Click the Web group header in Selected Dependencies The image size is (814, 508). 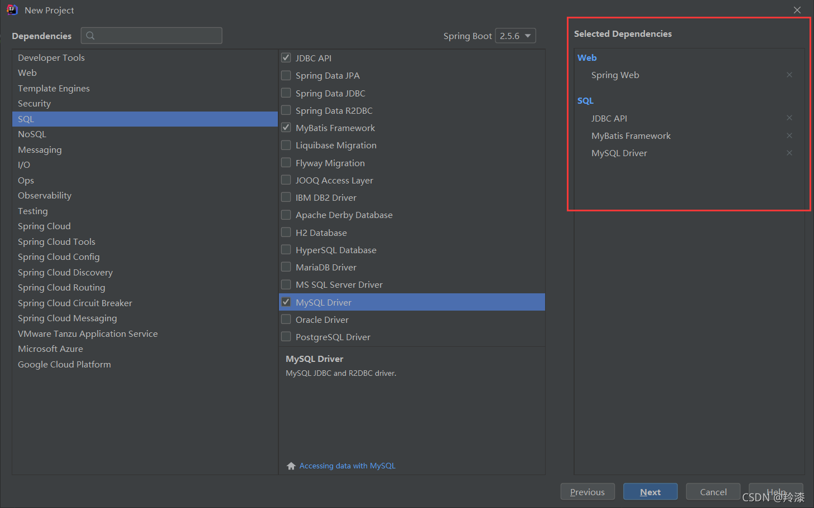(587, 57)
